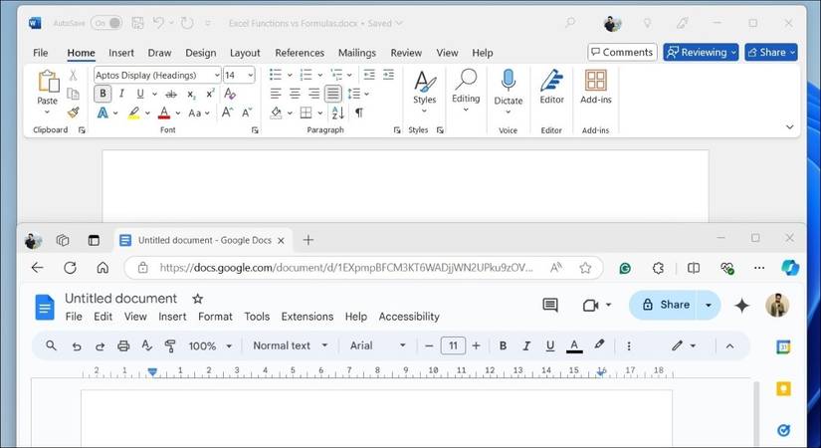Toggle Bold in Word ribbon

point(103,94)
